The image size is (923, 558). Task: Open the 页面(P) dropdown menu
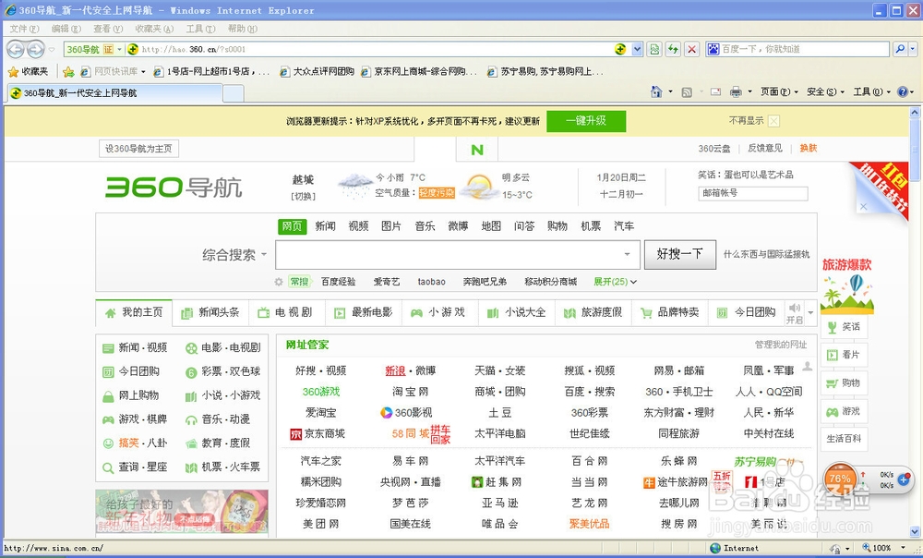point(779,91)
